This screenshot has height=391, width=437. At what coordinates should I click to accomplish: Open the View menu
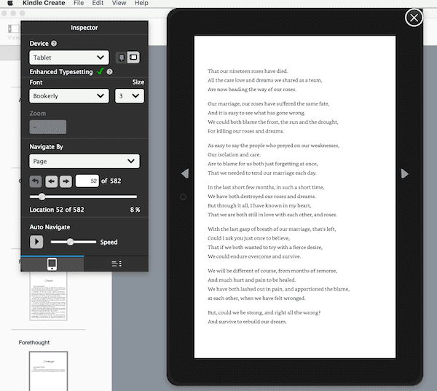click(119, 3)
